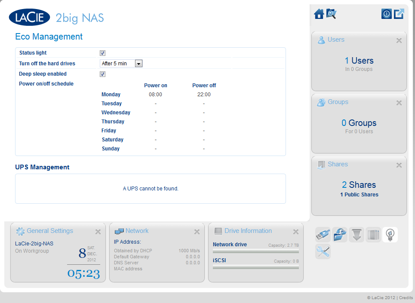This screenshot has width=415, height=303.
Task: Open the Turn off hard drives dropdown
Action: click(x=121, y=64)
